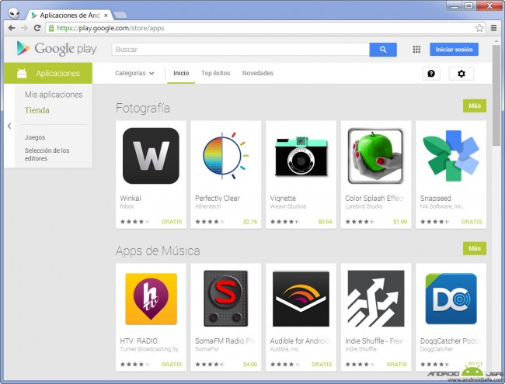Viewport: 505px width, 384px height.
Task: Click the Winkal app title
Action: [x=131, y=198]
